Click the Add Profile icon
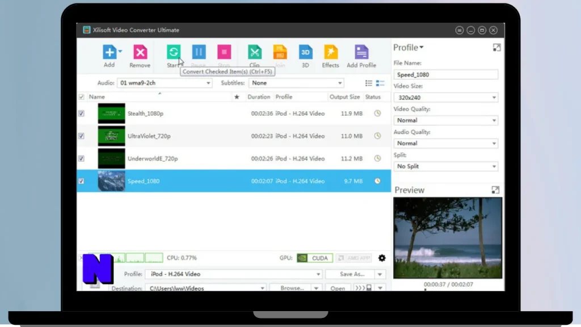This screenshot has height=327, width=581. tap(361, 52)
